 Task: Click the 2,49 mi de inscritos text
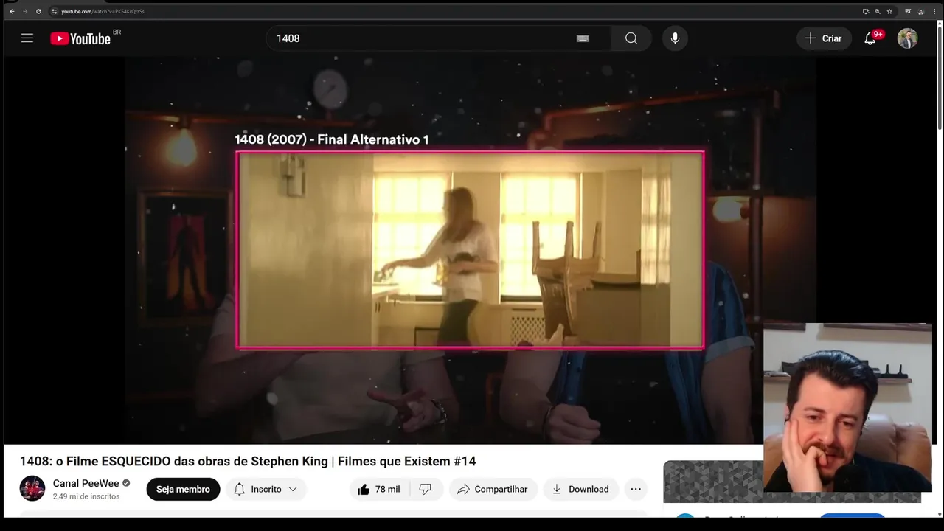click(x=86, y=497)
